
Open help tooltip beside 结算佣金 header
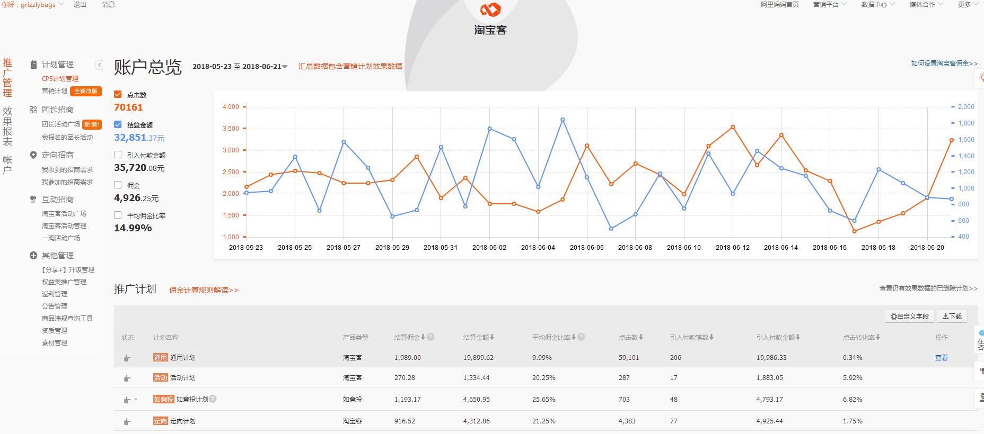[430, 337]
